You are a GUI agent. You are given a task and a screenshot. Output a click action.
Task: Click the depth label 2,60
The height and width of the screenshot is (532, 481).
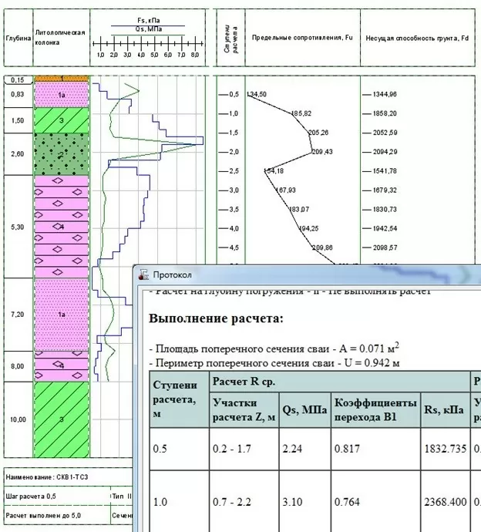pyautogui.click(x=18, y=154)
